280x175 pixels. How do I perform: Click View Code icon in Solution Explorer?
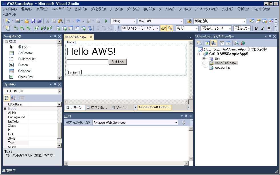pyautogui.click(x=222, y=43)
